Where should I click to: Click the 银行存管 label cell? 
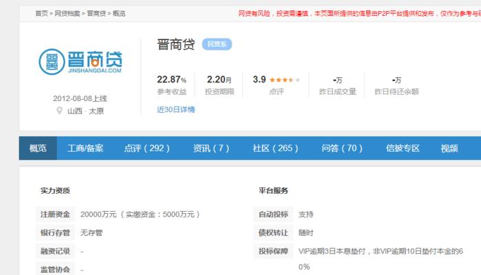[55, 232]
